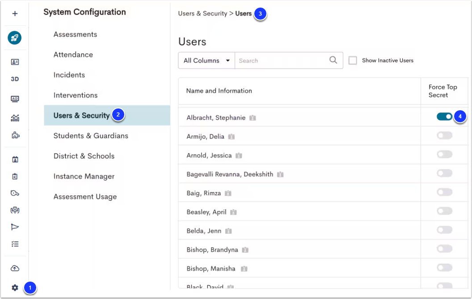
Task: Open the clipboard icon below the calendar
Action: [15, 176]
